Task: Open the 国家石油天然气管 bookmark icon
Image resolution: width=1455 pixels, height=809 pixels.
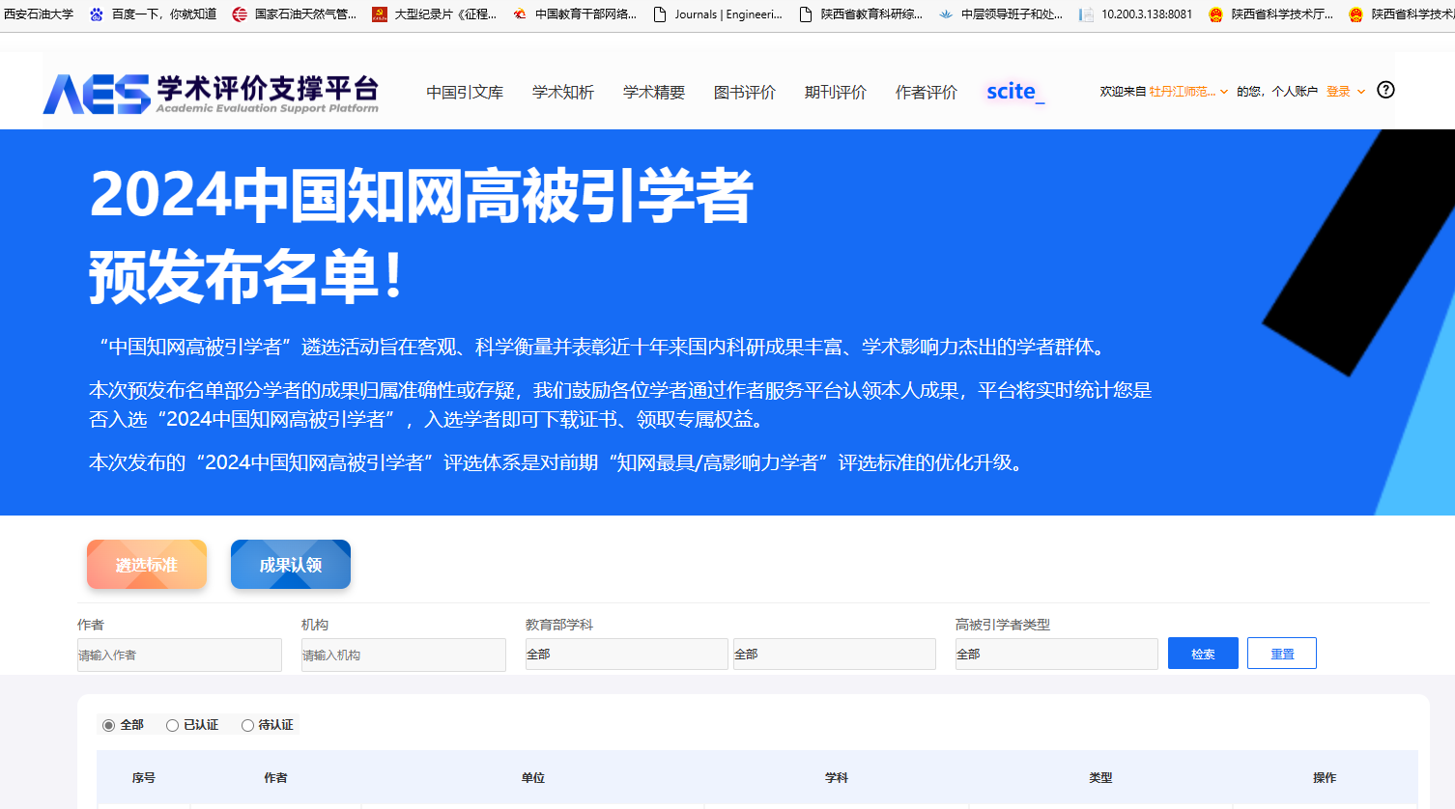Action: [x=240, y=14]
